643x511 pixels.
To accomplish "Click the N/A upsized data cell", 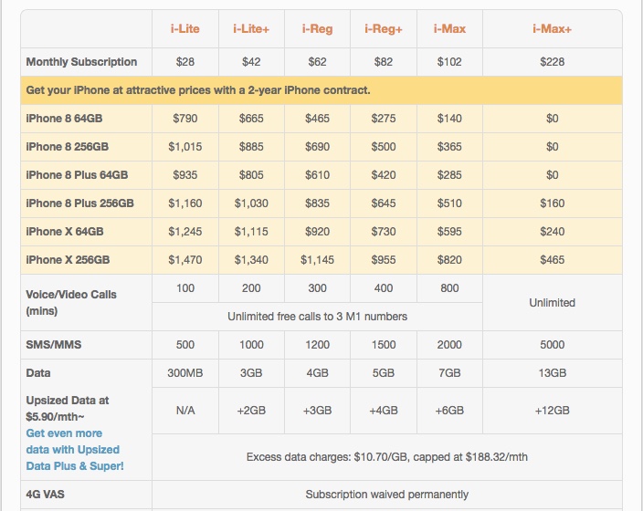I will coord(184,411).
